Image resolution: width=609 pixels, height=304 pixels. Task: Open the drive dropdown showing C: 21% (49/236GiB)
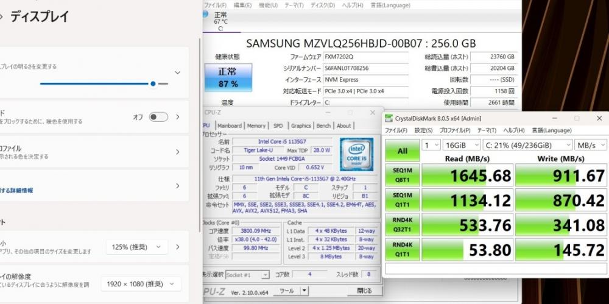pyautogui.click(x=528, y=145)
